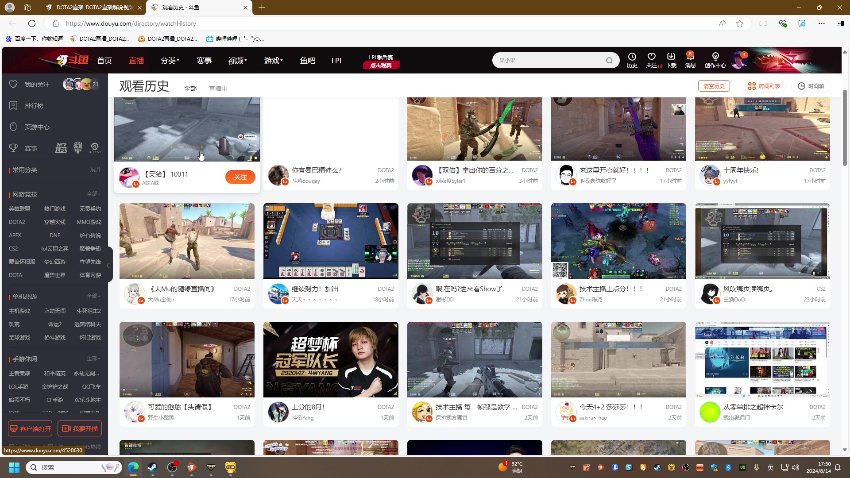Image resolution: width=850 pixels, height=478 pixels.
Task: Switch to 时间轴 timeline view
Action: (811, 86)
